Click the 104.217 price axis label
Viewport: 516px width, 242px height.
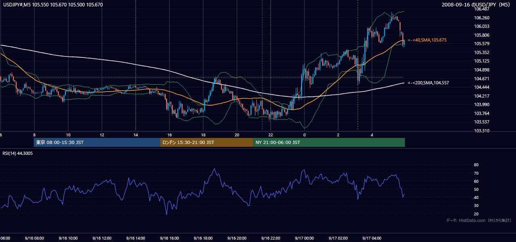[482, 96]
